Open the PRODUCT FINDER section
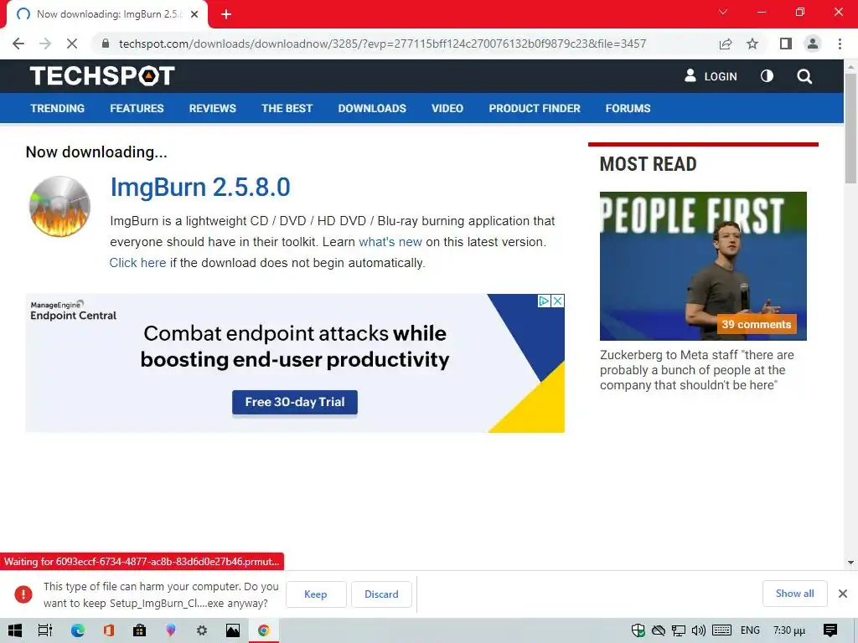Viewport: 858px width, 643px height. [535, 108]
